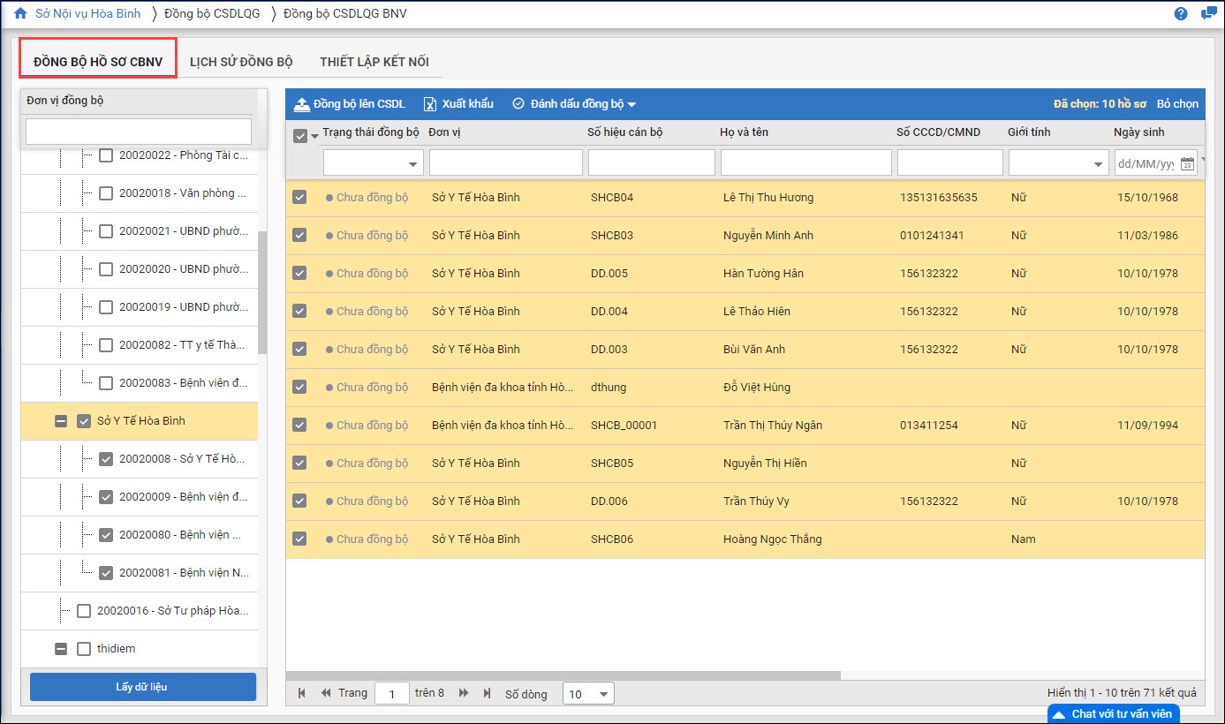Click the Lấy dữ liệu button
Screen dimensions: 1225x724
(x=142, y=687)
